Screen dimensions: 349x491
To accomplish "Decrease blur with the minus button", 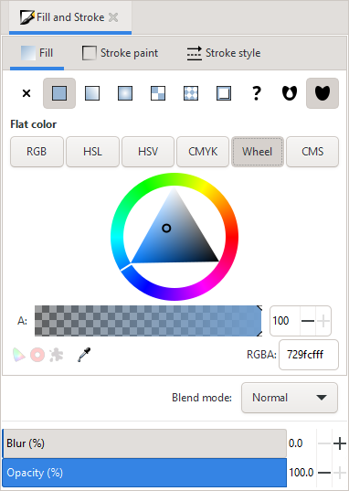I will pos(324,443).
